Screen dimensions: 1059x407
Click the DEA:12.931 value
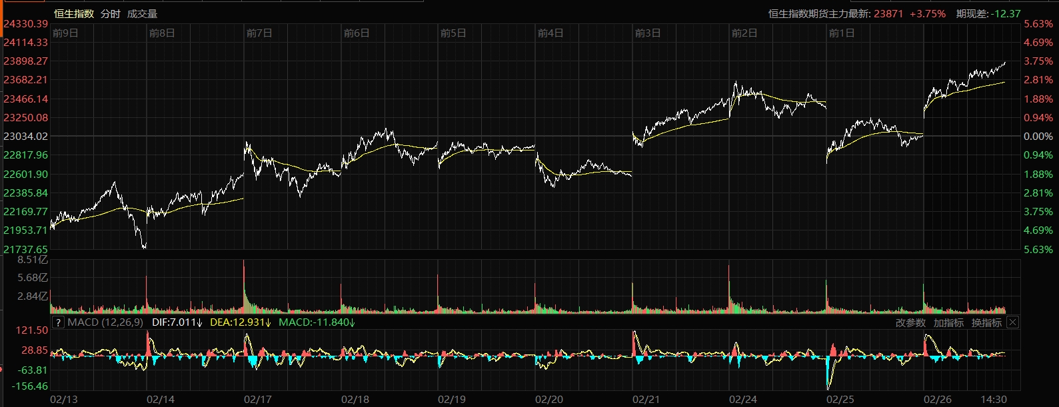[240, 322]
